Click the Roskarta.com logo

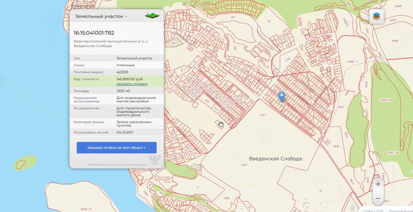click(x=83, y=5)
